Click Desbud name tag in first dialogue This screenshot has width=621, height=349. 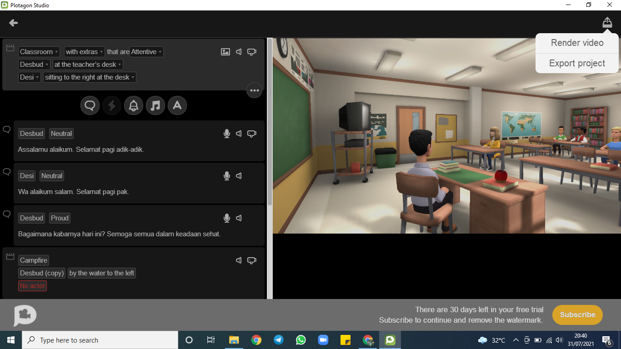(31, 134)
